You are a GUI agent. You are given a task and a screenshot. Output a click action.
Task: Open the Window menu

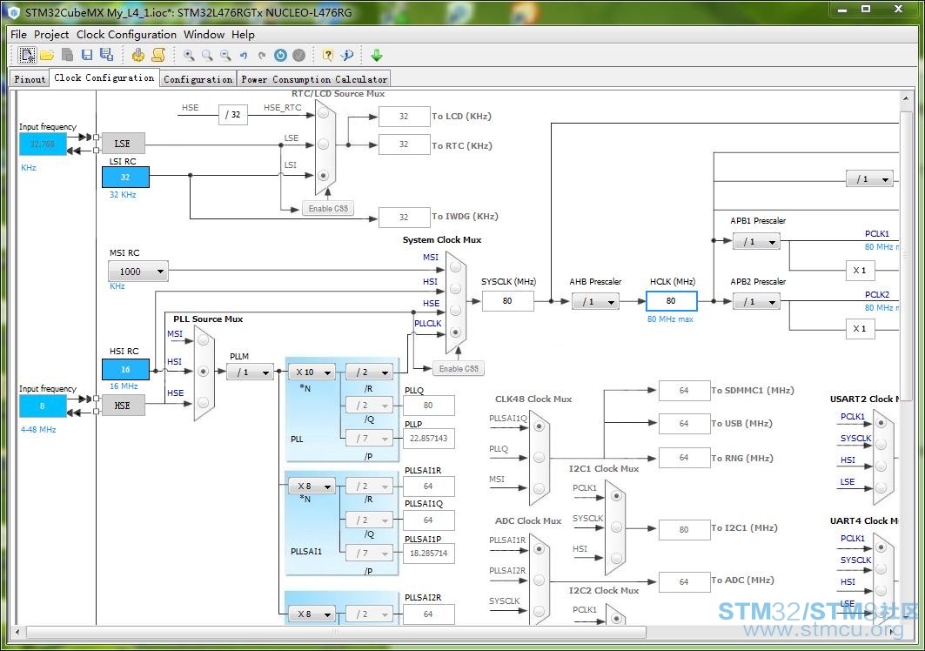204,34
